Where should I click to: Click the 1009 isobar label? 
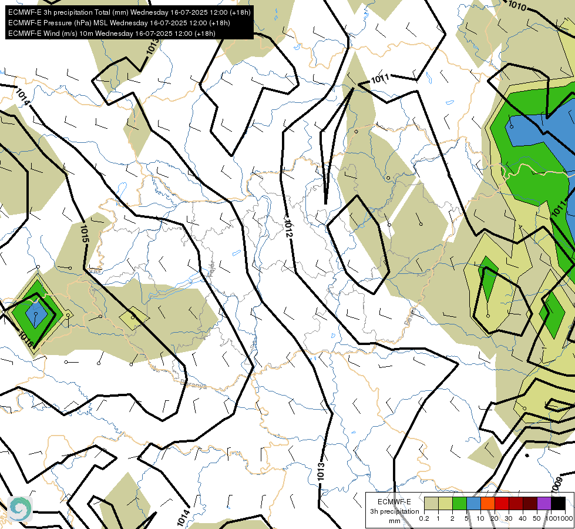pyautogui.click(x=557, y=486)
